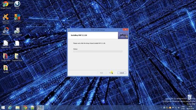Open the network tray icon
Screen dimensions: 196x110
(x=176, y=108)
